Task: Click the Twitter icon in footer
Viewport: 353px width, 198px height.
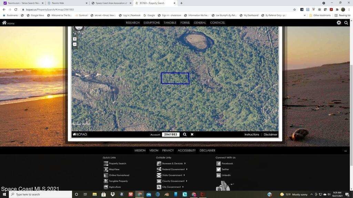Action: tap(219, 169)
